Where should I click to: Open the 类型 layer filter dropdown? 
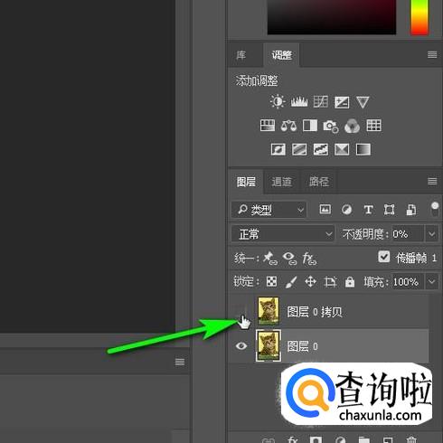click(269, 210)
